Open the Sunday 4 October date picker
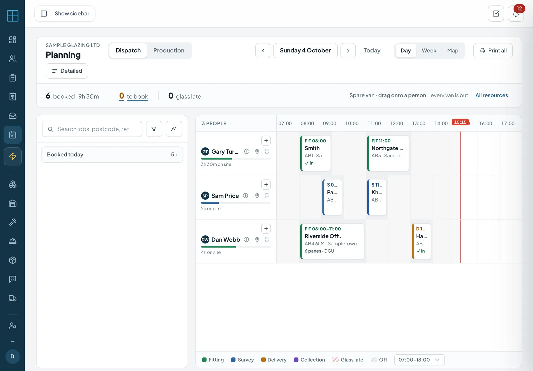This screenshot has height=371, width=533. click(x=305, y=51)
